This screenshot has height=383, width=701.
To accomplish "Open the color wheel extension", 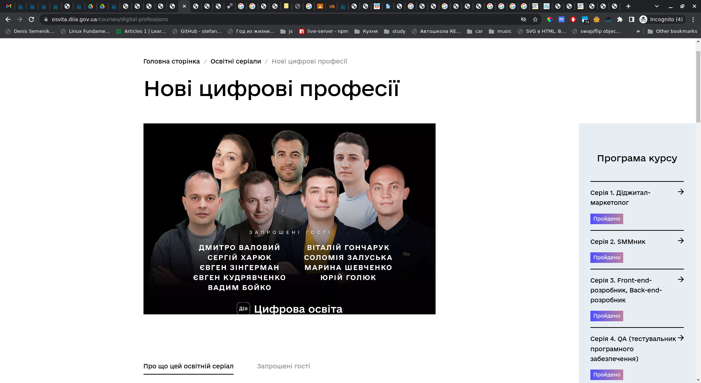I will pos(550,19).
